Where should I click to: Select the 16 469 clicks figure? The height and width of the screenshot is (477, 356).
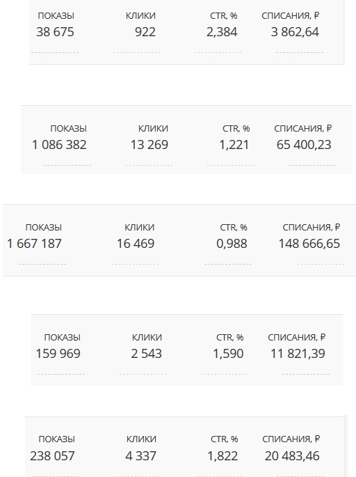[136, 243]
